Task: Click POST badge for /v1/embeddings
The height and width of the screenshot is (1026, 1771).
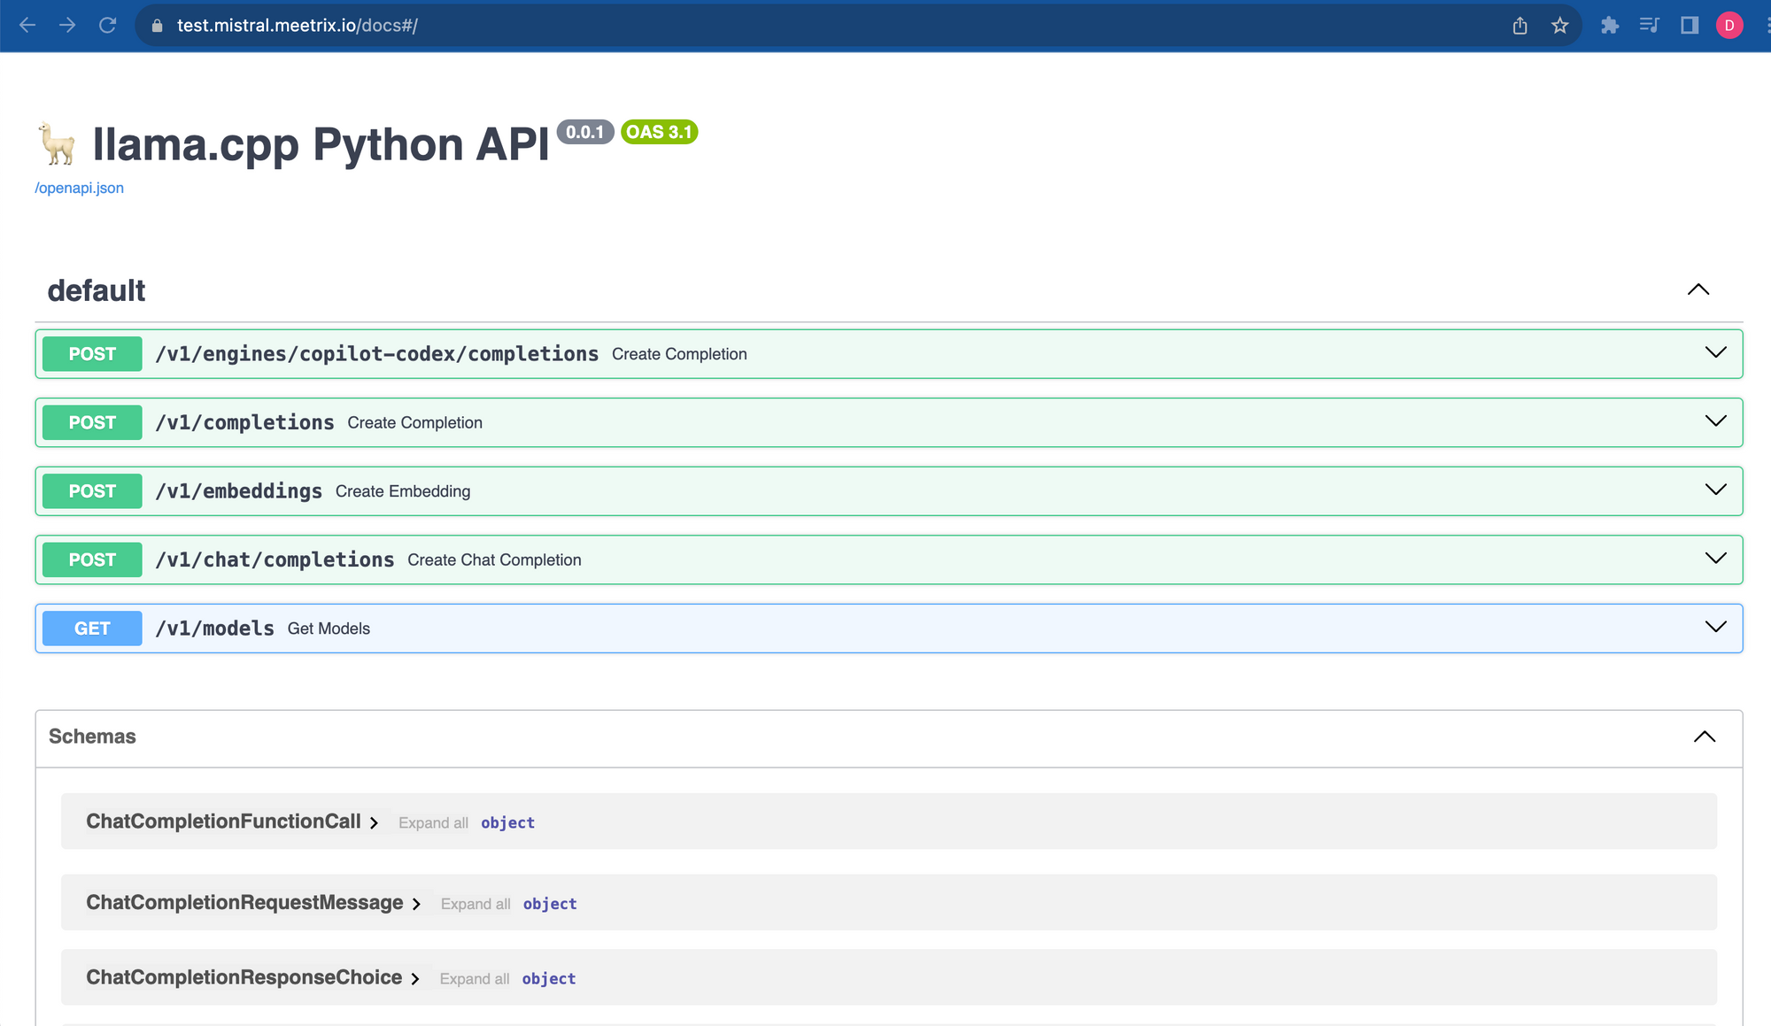Action: [92, 491]
